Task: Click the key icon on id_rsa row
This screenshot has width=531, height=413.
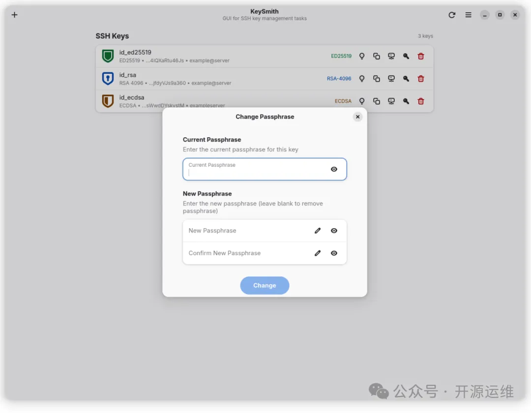Action: coord(406,79)
